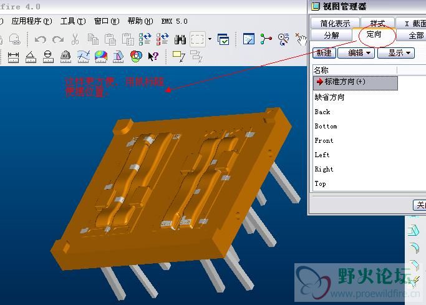
Task: Click the color circles appearance icon
Action: [136, 57]
